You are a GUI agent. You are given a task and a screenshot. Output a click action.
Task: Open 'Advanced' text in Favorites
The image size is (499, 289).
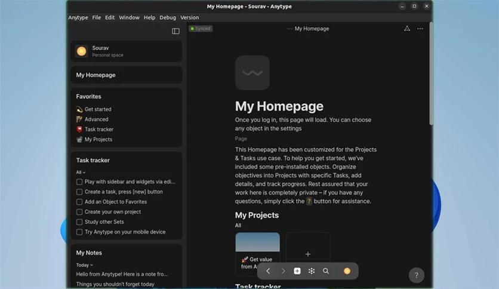[97, 119]
